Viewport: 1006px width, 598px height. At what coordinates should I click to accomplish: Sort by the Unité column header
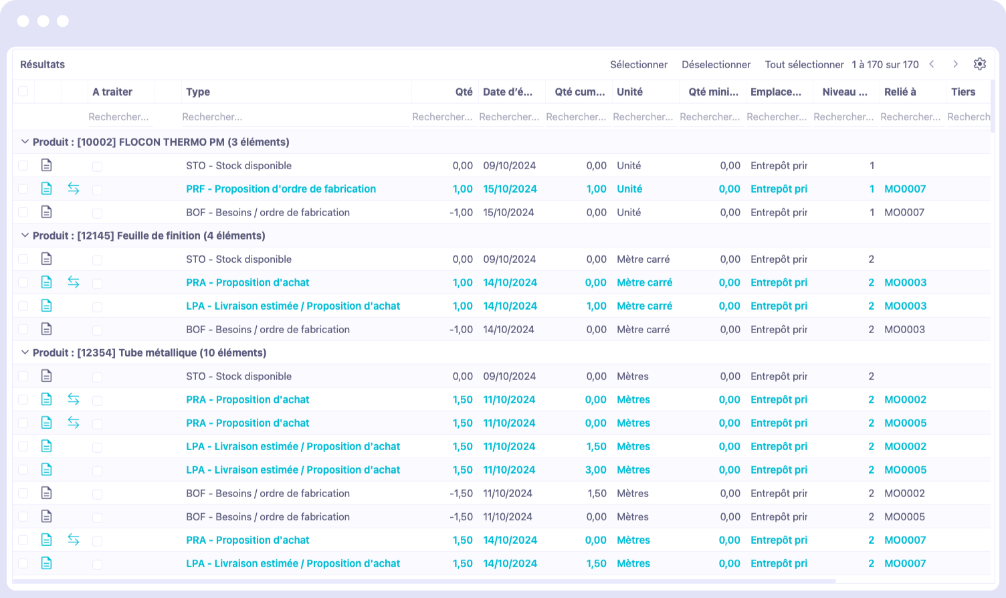point(629,92)
